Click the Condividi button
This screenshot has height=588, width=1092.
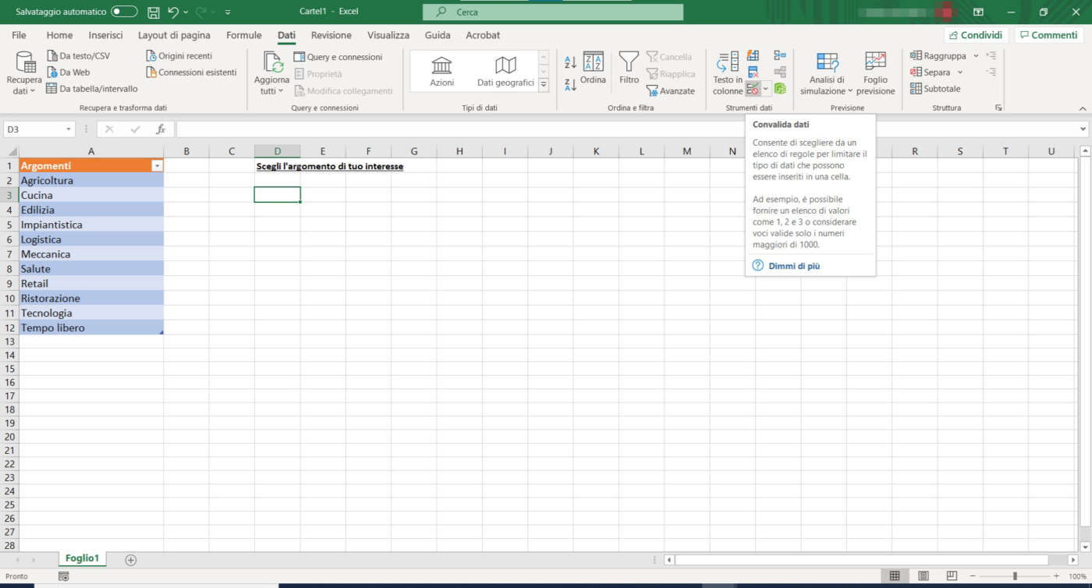pos(976,35)
